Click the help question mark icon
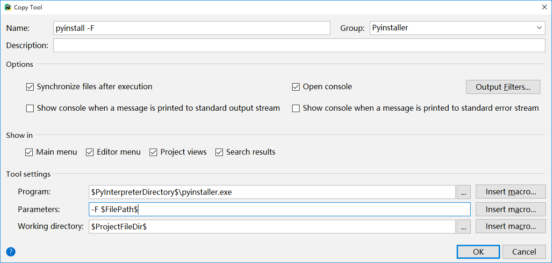 tap(11, 252)
